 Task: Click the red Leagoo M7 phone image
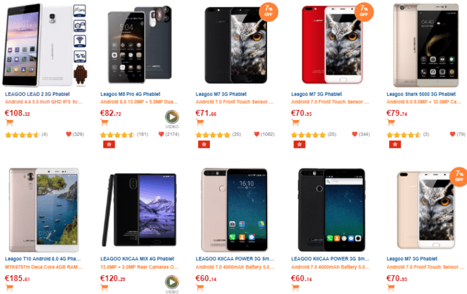coord(332,45)
